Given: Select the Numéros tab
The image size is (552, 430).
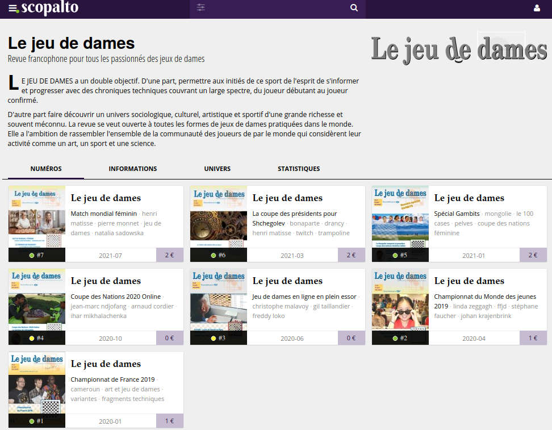Looking at the screenshot, I should click(46, 169).
